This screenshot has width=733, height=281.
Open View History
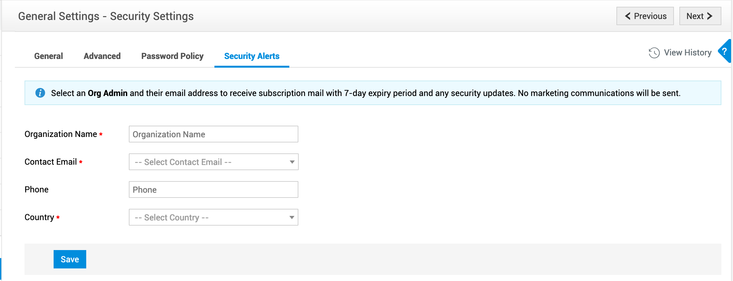click(x=688, y=53)
